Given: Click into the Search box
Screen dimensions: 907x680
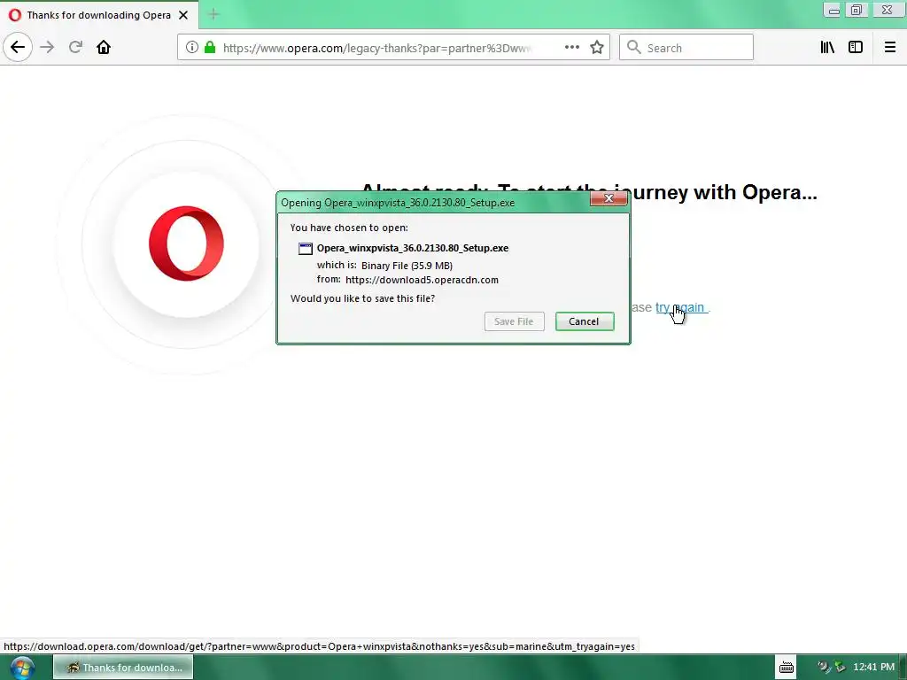Looking at the screenshot, I should pyautogui.click(x=686, y=48).
